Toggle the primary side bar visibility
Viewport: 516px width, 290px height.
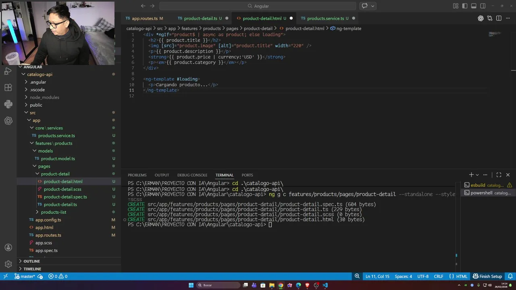coord(465,6)
